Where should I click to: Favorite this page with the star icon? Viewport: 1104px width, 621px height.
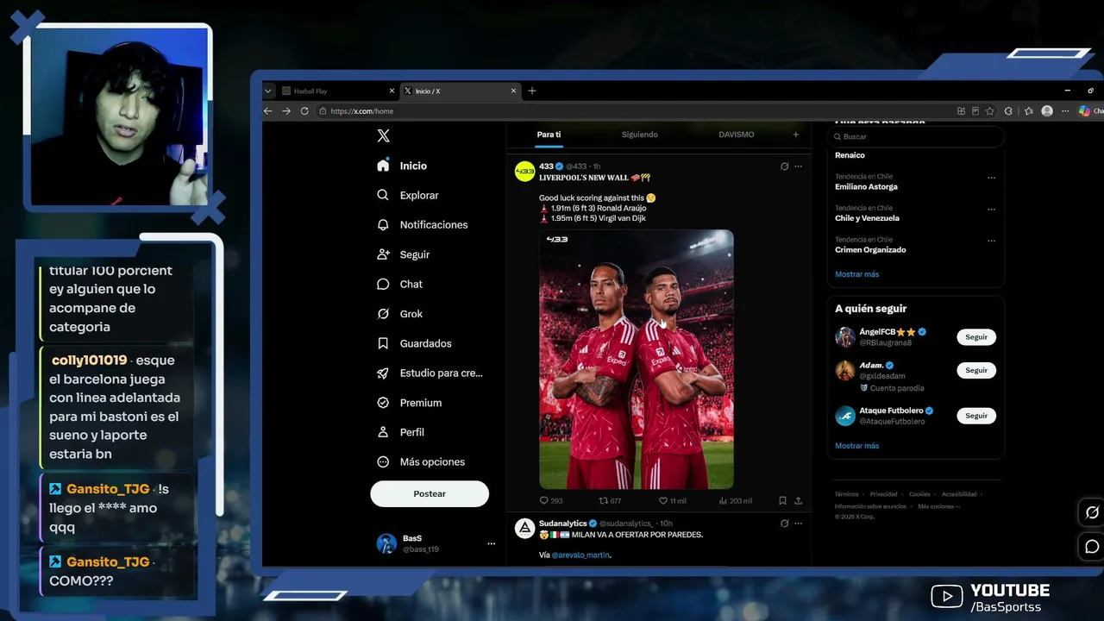coord(990,111)
